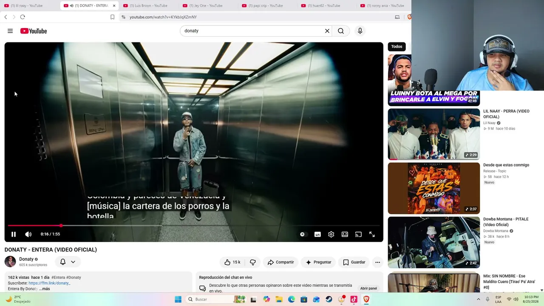544x306 pixels.
Task: Bookmark this page from the toolbar
Action: coord(112,17)
